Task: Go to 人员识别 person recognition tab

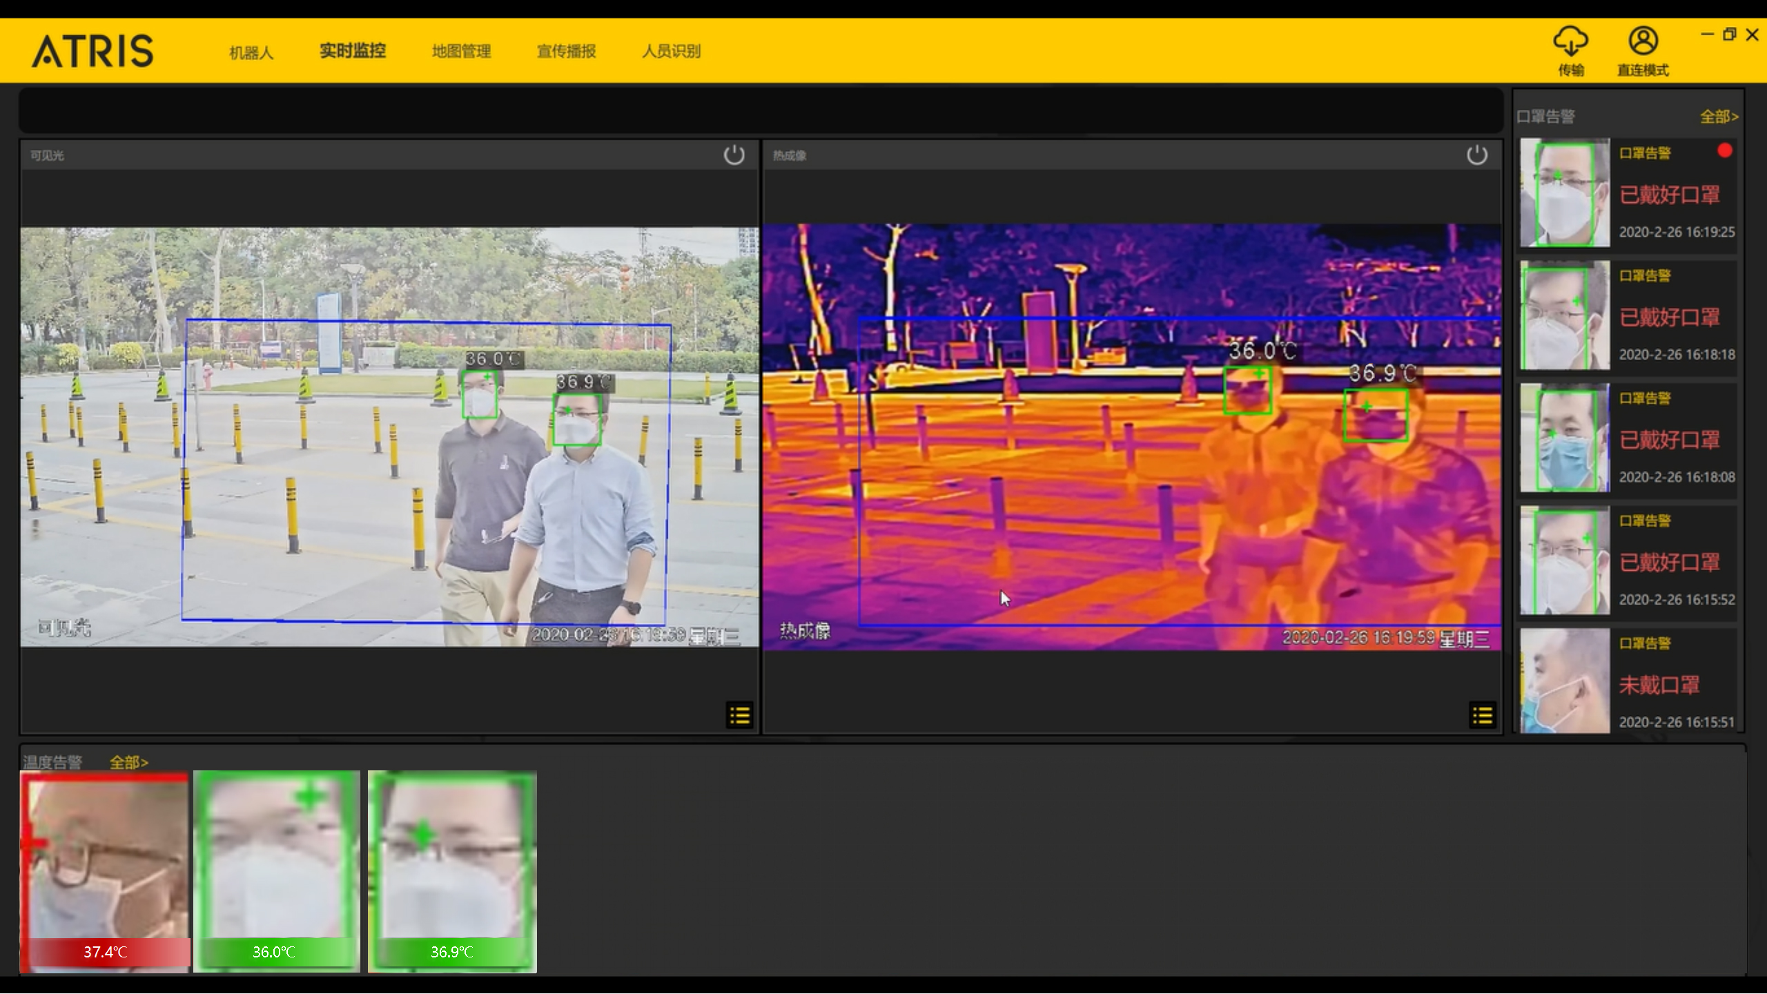Action: (x=671, y=51)
